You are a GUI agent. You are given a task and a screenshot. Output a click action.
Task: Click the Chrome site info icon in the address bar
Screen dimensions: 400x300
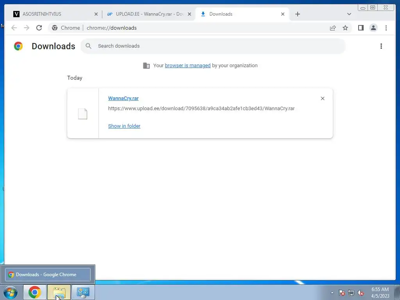coord(55,28)
